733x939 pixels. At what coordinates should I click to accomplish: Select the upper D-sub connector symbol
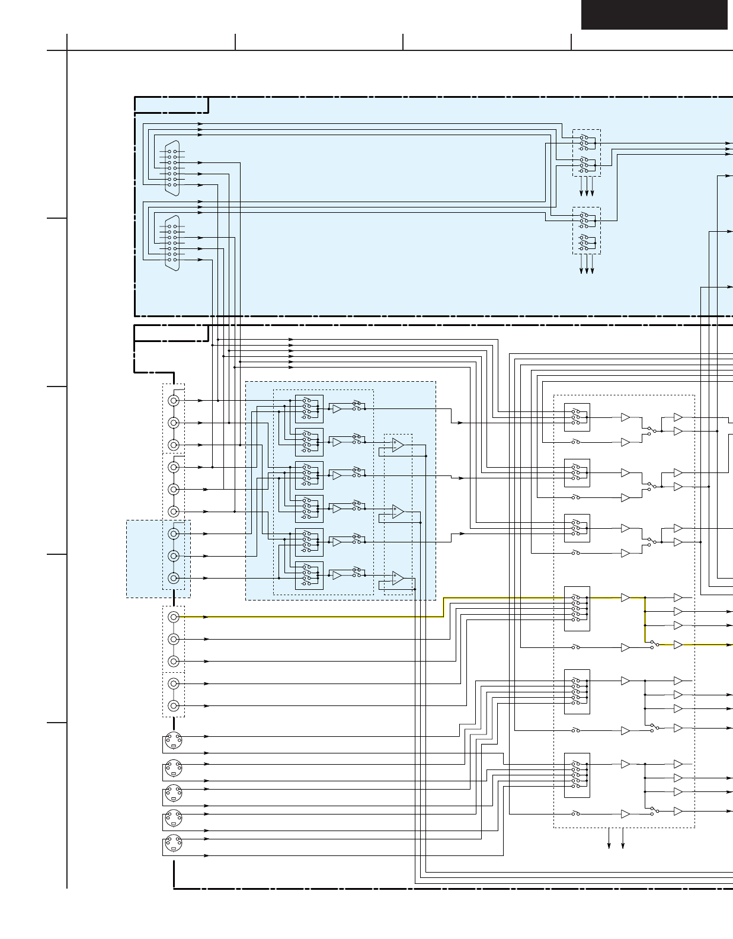coord(172,168)
